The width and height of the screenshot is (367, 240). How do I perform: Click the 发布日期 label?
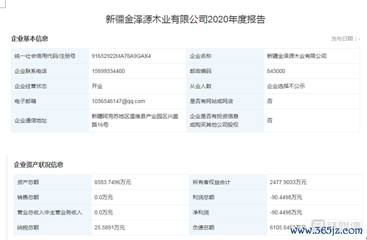pos(346,39)
